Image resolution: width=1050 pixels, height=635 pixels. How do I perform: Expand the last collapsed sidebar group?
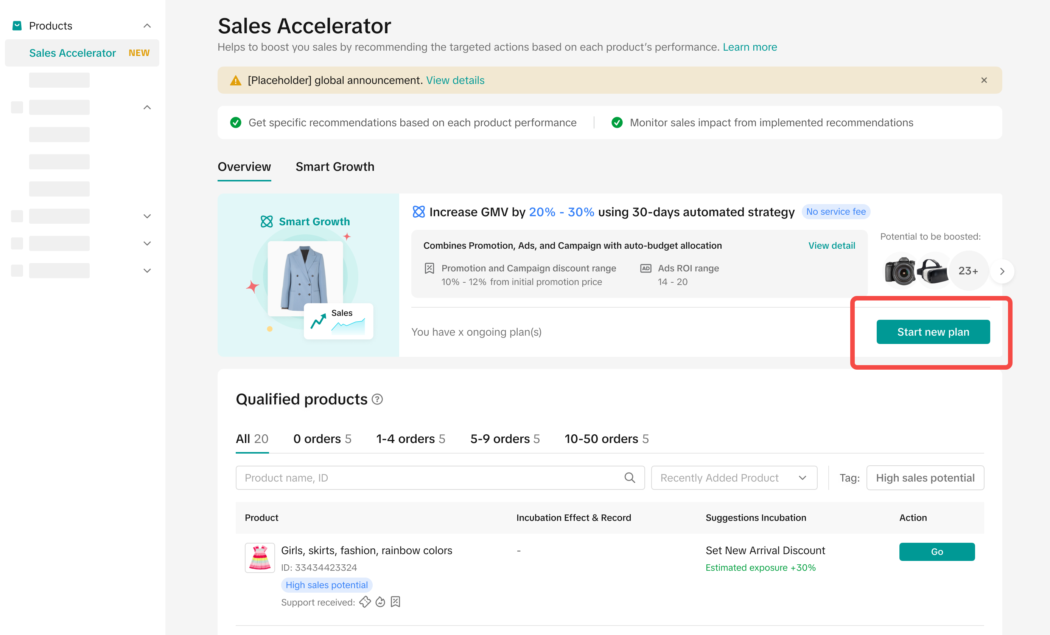pos(147,271)
